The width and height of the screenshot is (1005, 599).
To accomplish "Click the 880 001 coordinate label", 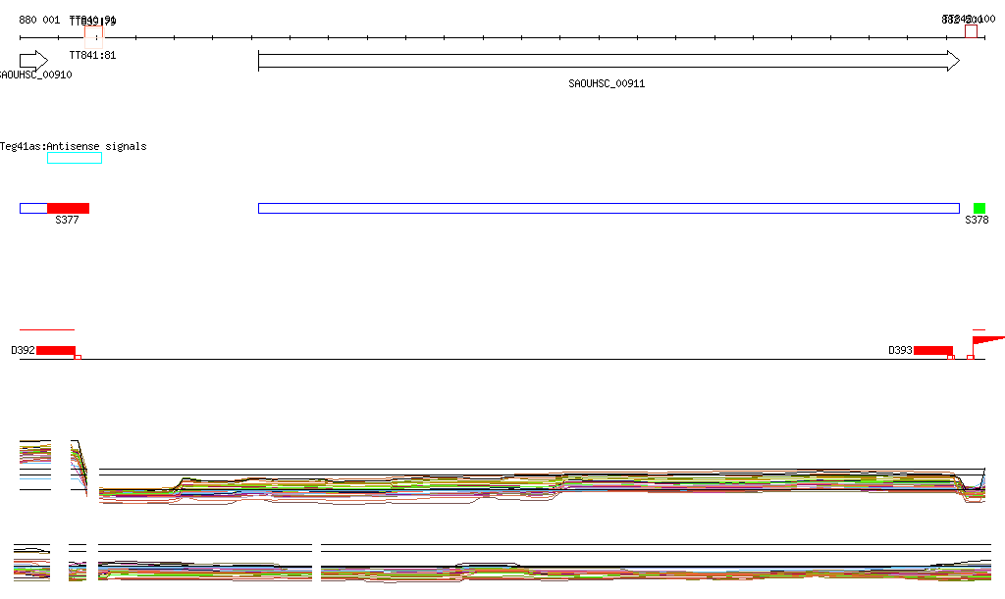I will click(x=39, y=20).
